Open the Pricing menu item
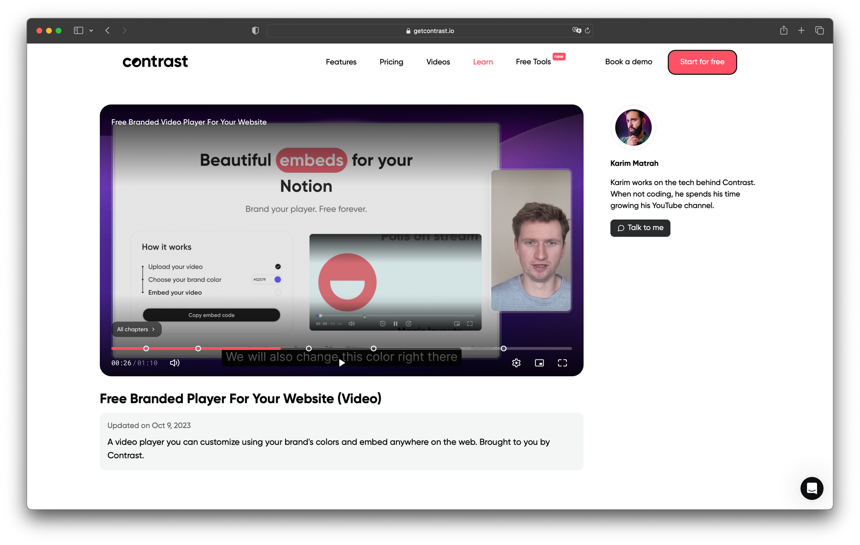The height and width of the screenshot is (545, 860). pos(391,62)
